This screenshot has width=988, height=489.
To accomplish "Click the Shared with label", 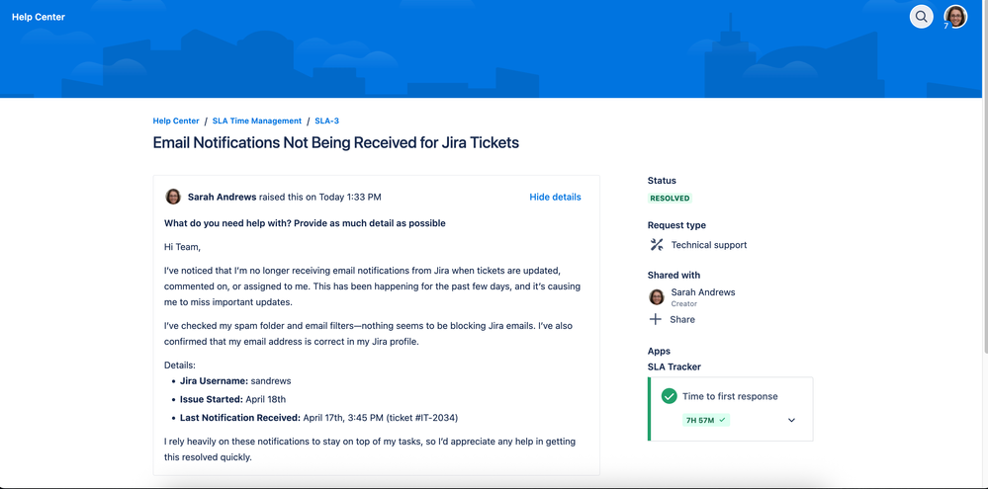I will coord(674,275).
